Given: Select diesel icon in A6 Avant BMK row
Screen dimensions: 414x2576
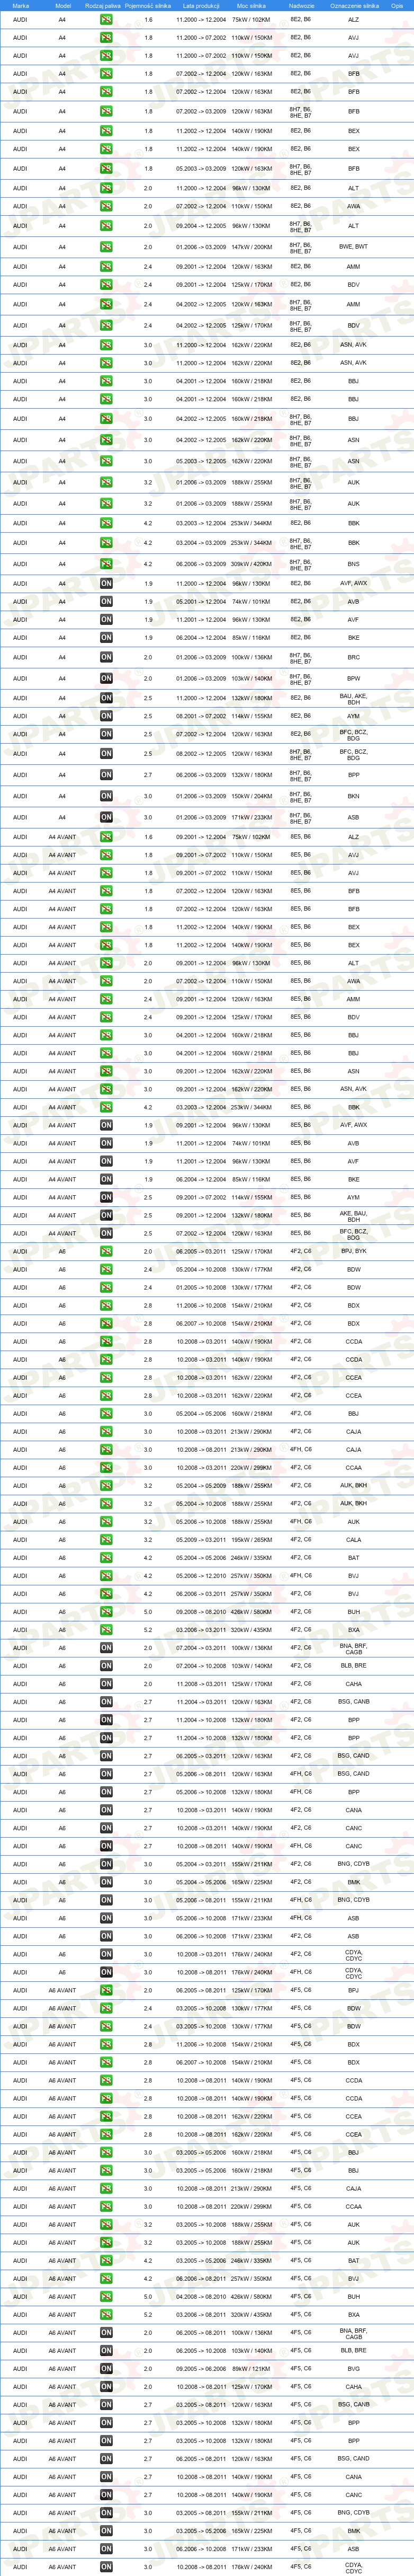Looking at the screenshot, I should pyautogui.click(x=106, y=2531).
